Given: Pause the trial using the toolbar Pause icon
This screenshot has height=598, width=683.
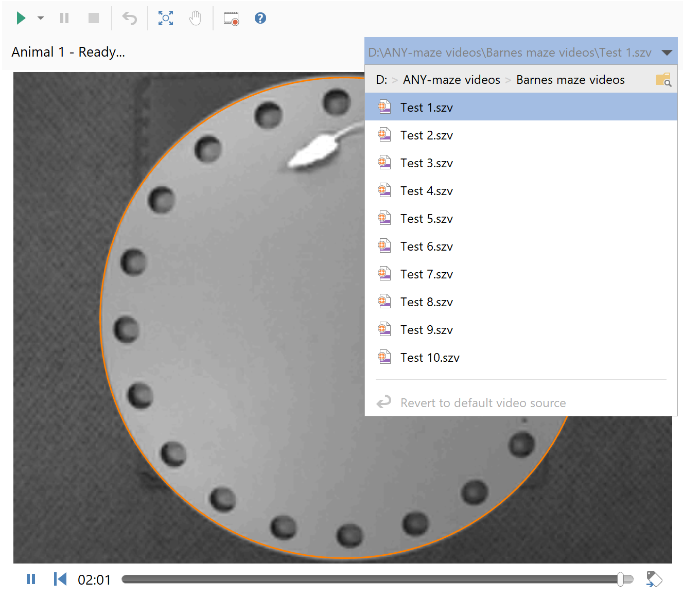Looking at the screenshot, I should coord(64,17).
